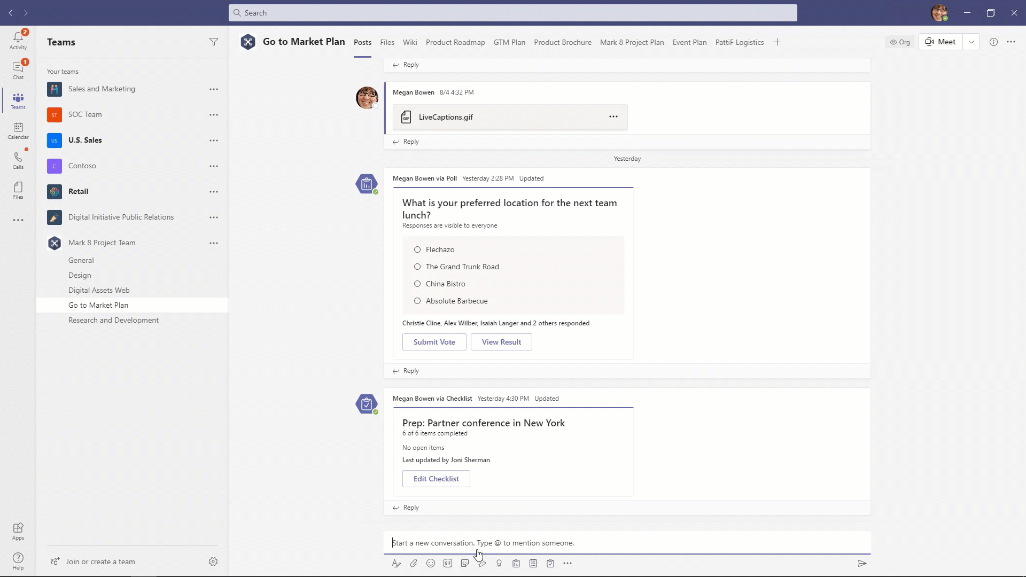The image size is (1026, 577).
Task: Open the Product Roadmap tab
Action: pyautogui.click(x=455, y=42)
